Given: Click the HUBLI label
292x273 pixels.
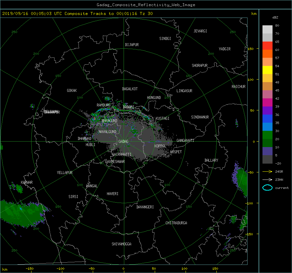Looking at the screenshot, I should point(91,145).
